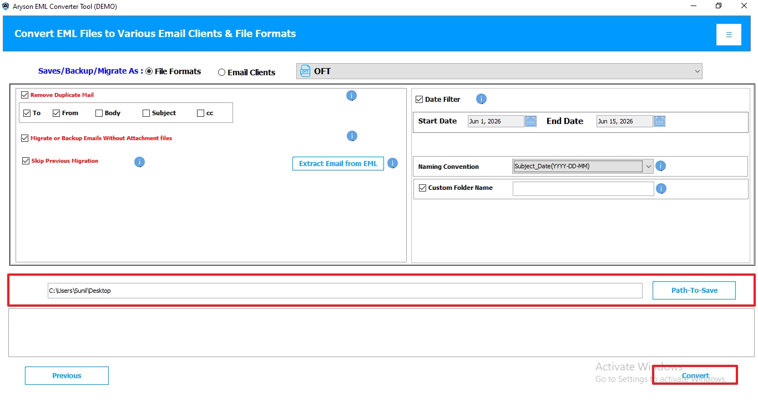Click the Previous button

click(67, 375)
